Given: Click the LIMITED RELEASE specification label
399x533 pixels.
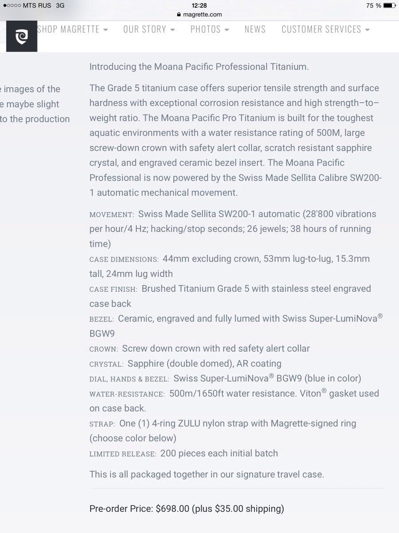Looking at the screenshot, I should (x=122, y=454).
